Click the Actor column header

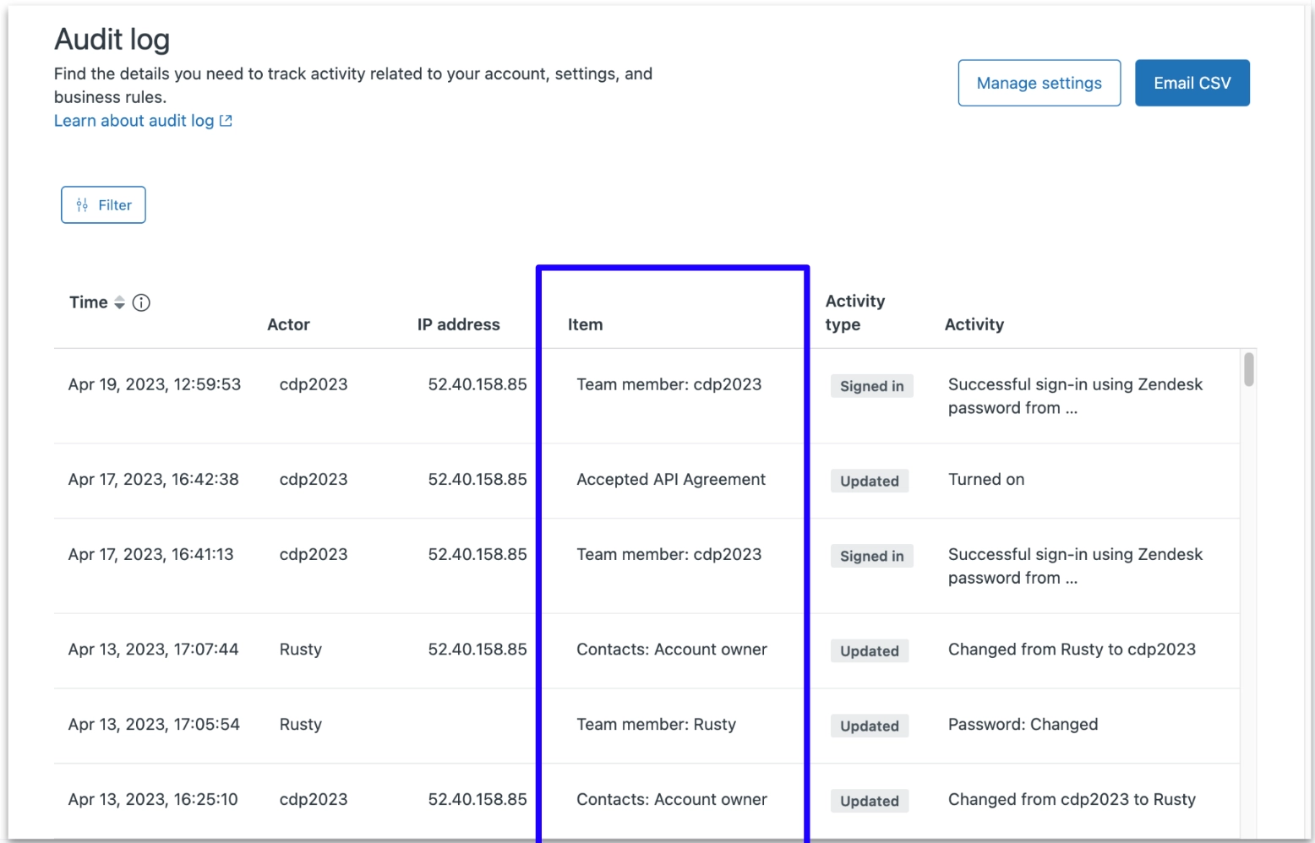[x=288, y=324]
